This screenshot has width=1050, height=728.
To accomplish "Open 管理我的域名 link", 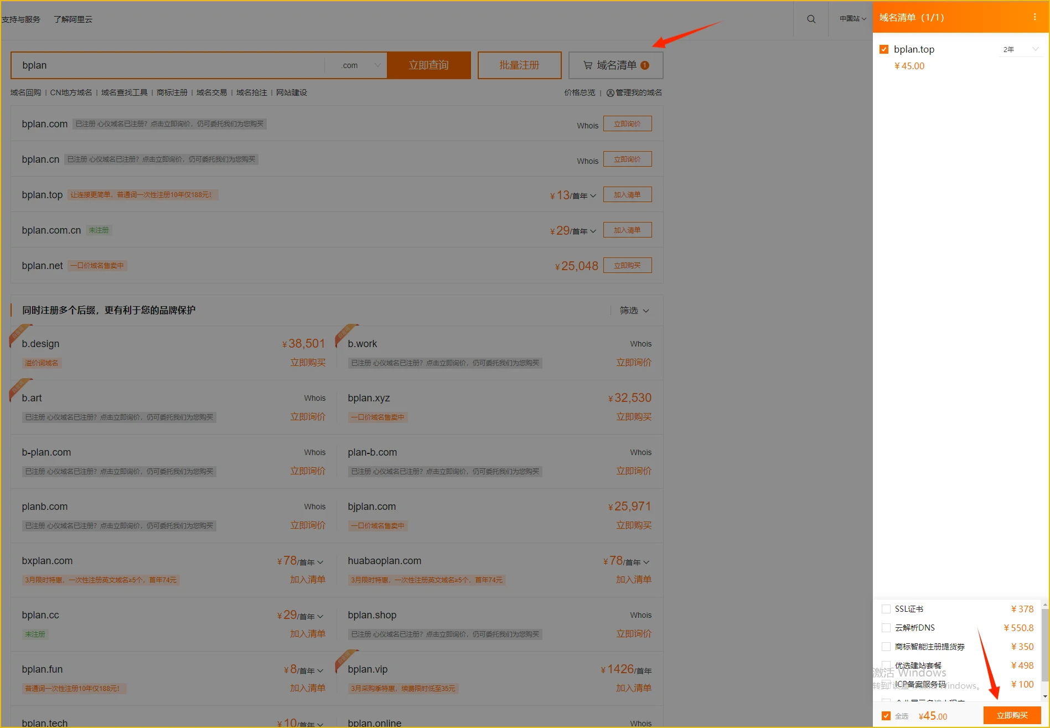I will tap(639, 92).
